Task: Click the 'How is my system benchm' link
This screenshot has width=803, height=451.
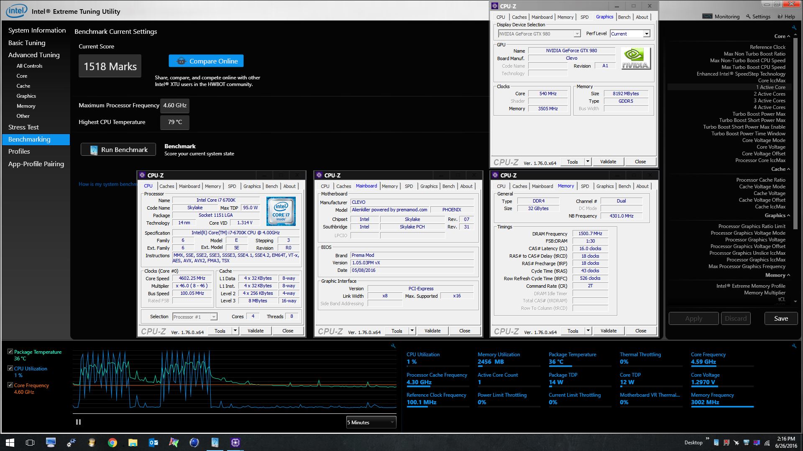Action: pos(108,184)
